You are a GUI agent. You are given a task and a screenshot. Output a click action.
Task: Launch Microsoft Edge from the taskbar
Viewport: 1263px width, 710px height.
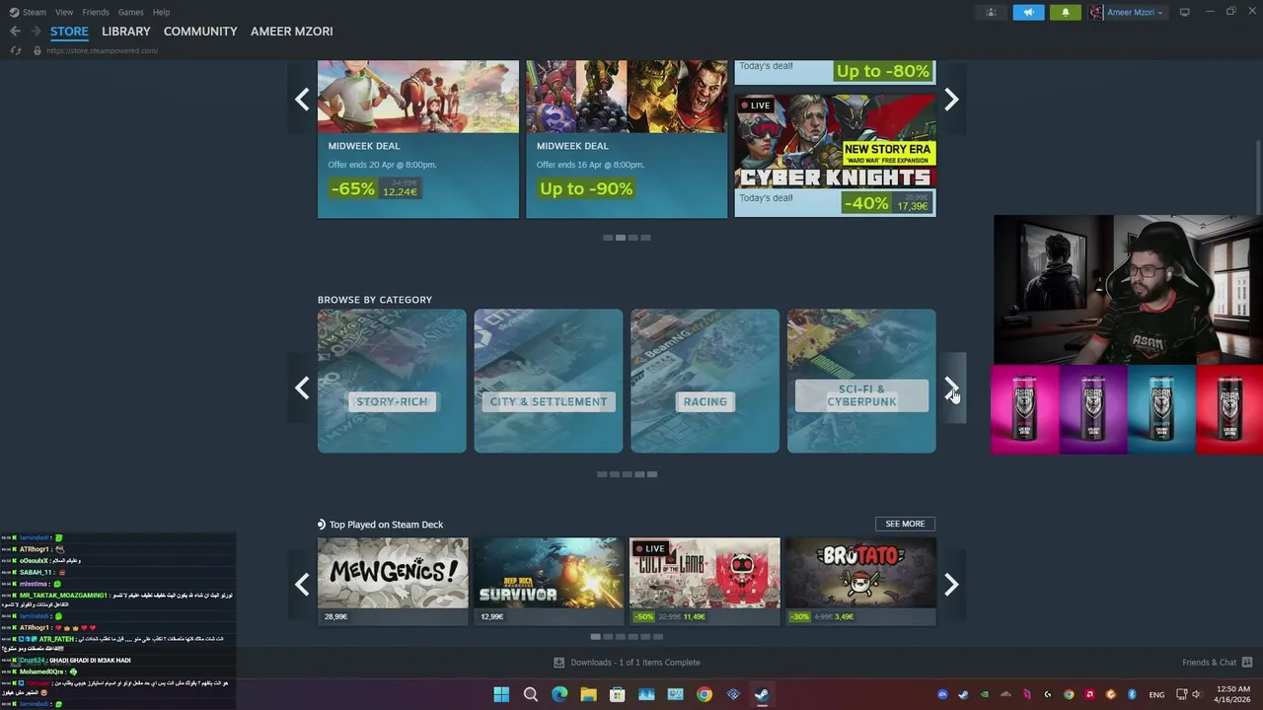tap(559, 694)
